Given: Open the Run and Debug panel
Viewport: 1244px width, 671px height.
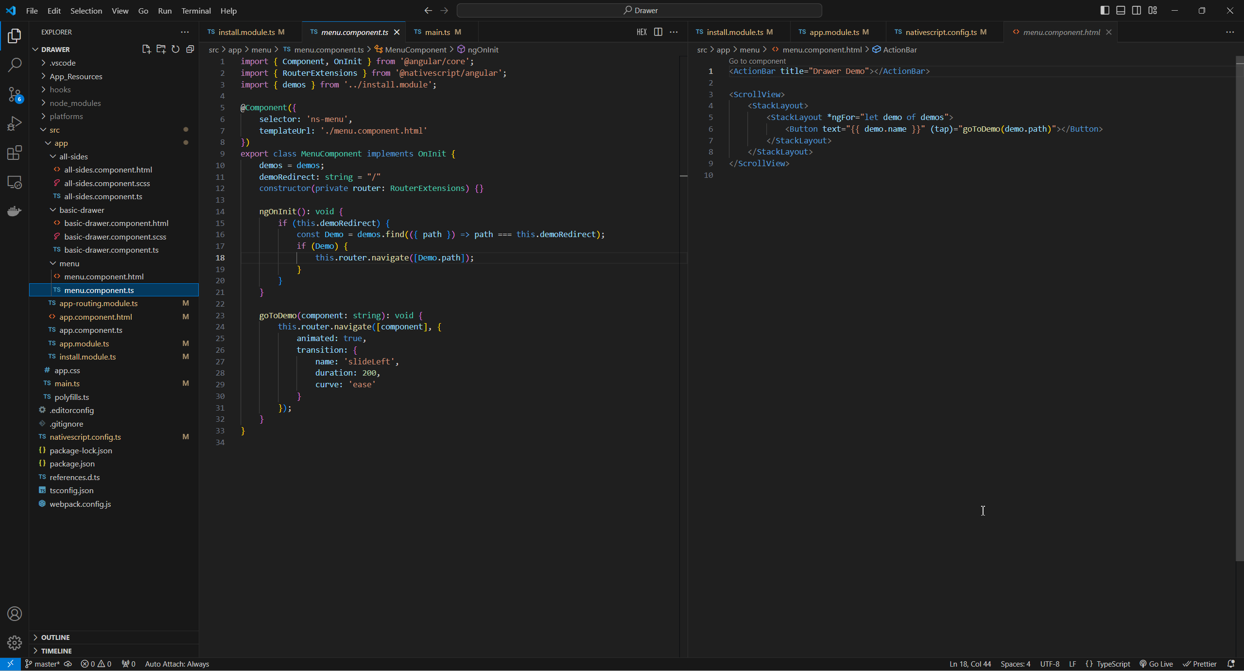Looking at the screenshot, I should pos(15,123).
